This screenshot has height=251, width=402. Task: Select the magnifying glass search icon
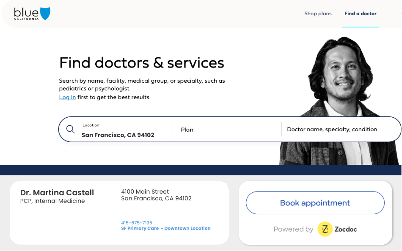tap(71, 129)
